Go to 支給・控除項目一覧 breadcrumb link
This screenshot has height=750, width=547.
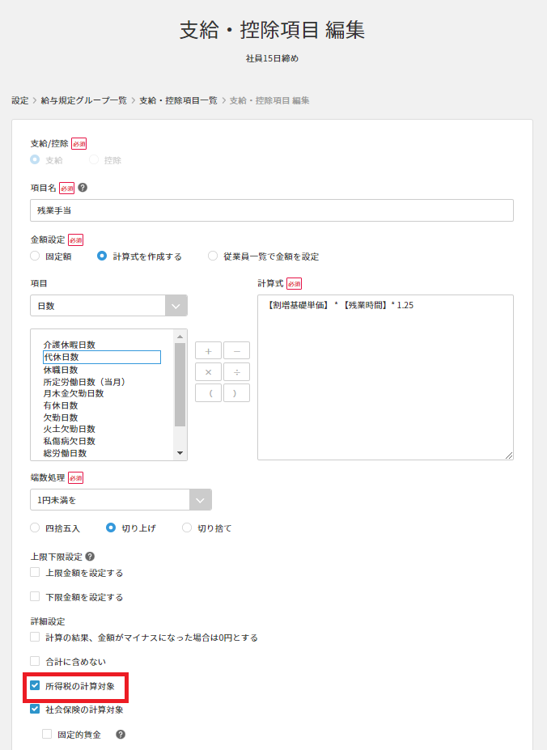(178, 100)
